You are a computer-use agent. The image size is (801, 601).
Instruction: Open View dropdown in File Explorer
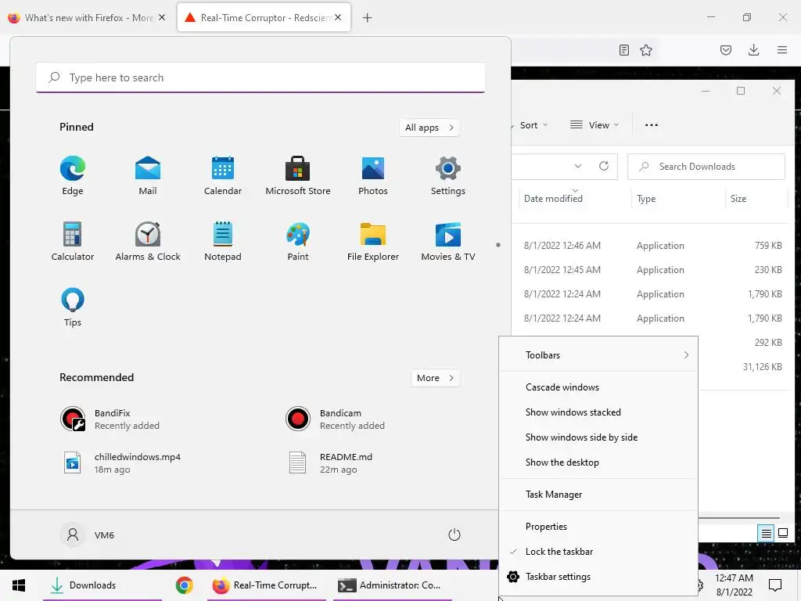point(594,125)
